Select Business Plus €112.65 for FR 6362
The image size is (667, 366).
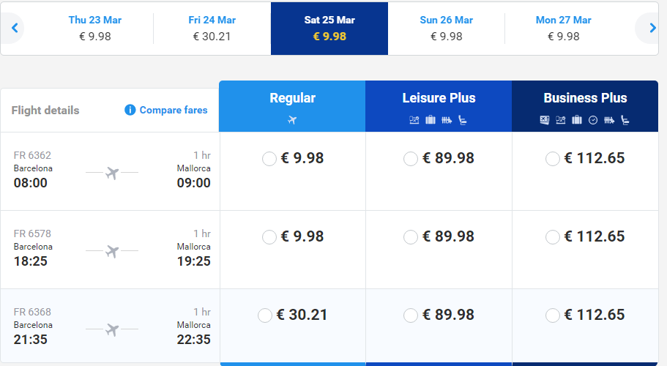[x=553, y=159]
